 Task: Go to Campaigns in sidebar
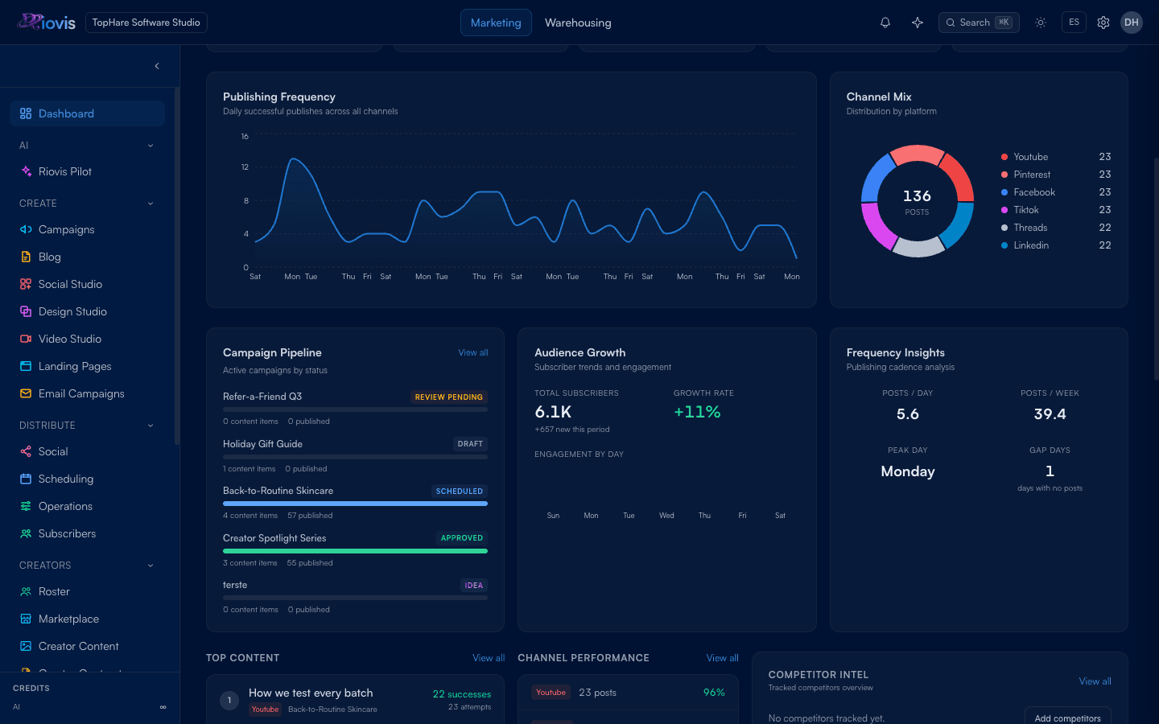[x=87, y=229]
